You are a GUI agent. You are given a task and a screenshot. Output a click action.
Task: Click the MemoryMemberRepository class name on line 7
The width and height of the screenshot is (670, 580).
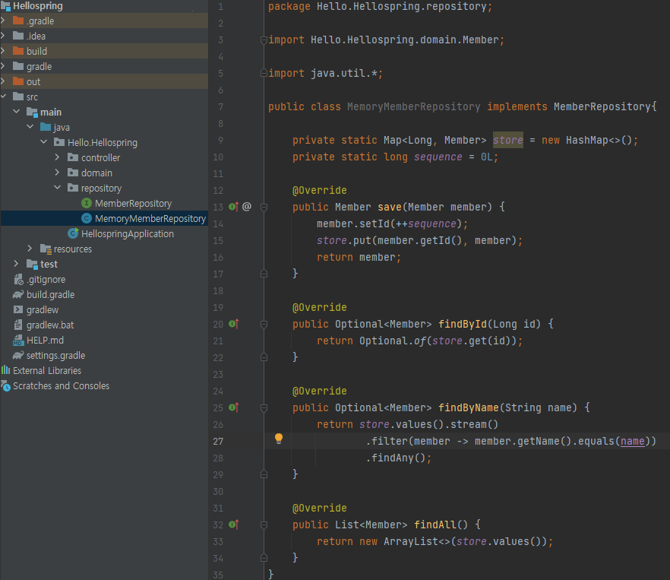[x=413, y=106]
